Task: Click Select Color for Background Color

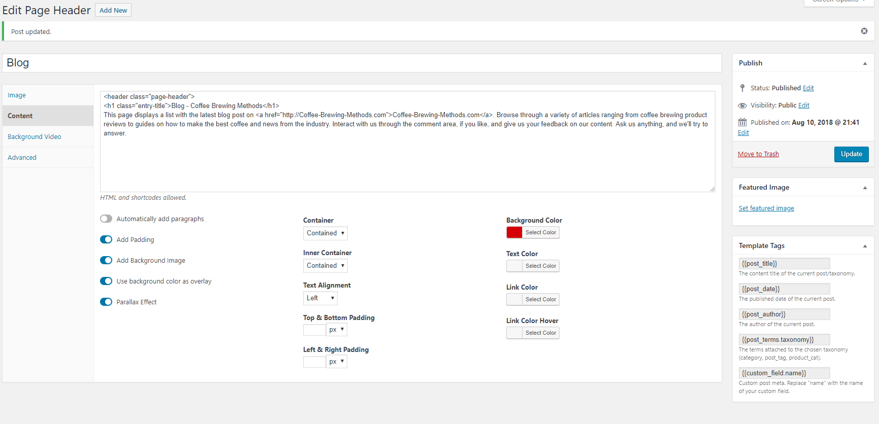Action: tap(541, 232)
